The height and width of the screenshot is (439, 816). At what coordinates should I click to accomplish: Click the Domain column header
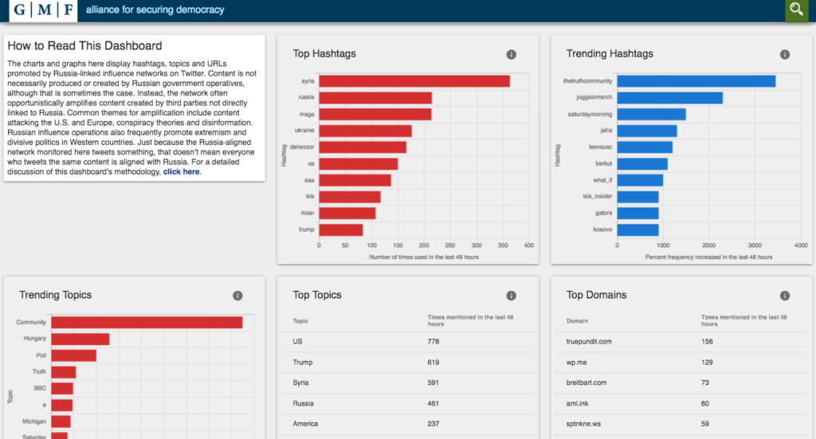(577, 321)
